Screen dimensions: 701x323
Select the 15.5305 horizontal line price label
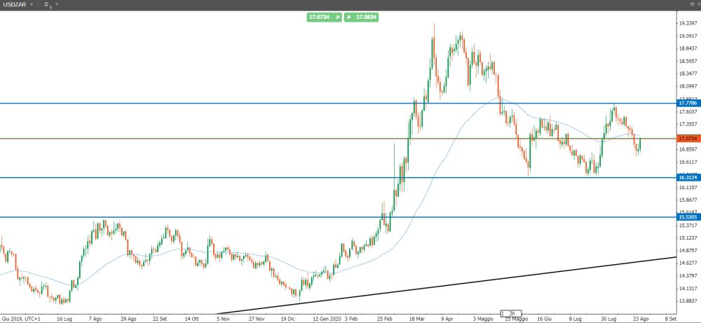[x=688, y=217]
